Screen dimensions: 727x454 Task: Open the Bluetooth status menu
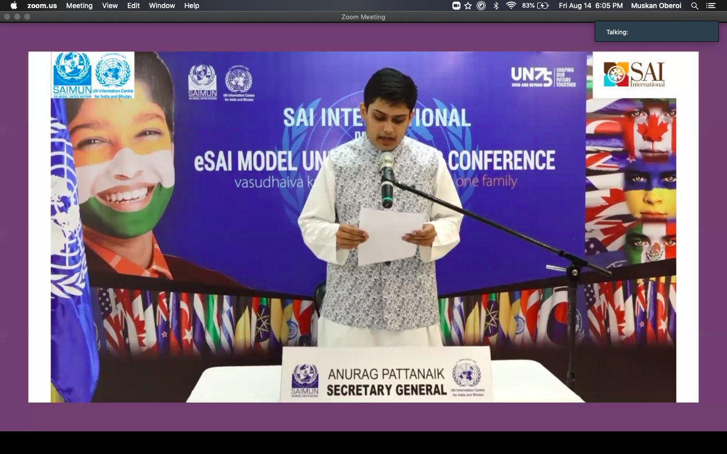[x=495, y=6]
